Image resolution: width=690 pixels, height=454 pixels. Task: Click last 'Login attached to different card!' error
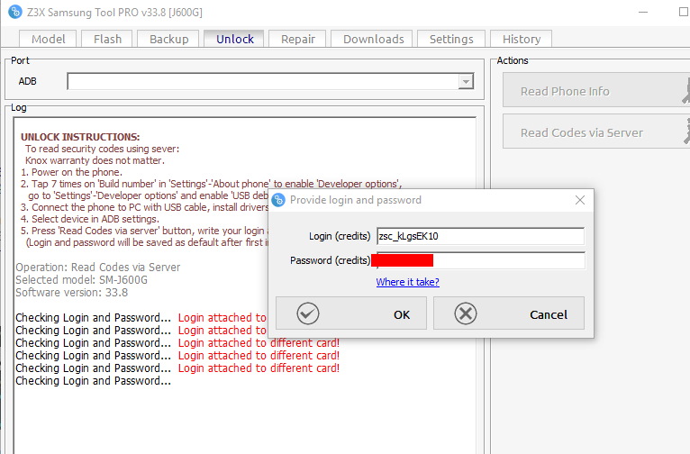tap(259, 368)
